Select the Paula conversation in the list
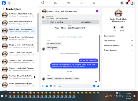 18,30
